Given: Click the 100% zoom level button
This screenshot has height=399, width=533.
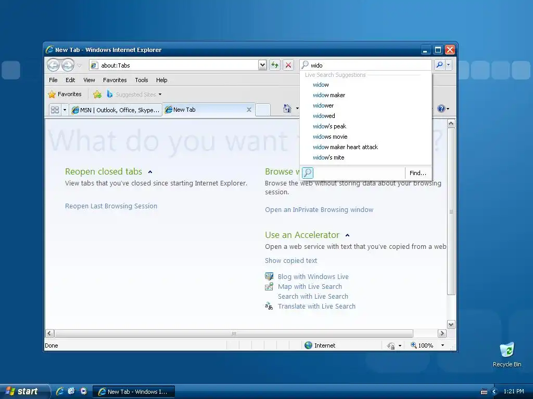Looking at the screenshot, I should tap(422, 345).
